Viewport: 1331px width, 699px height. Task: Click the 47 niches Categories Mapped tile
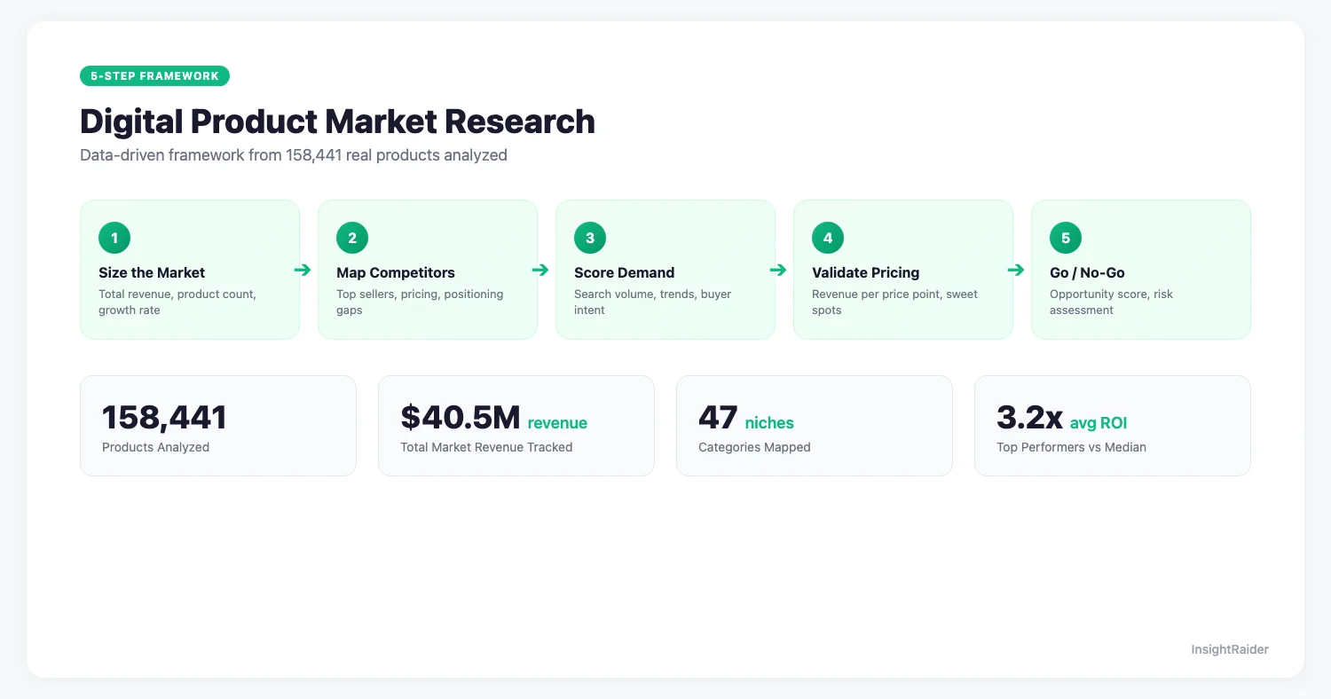[814, 425]
